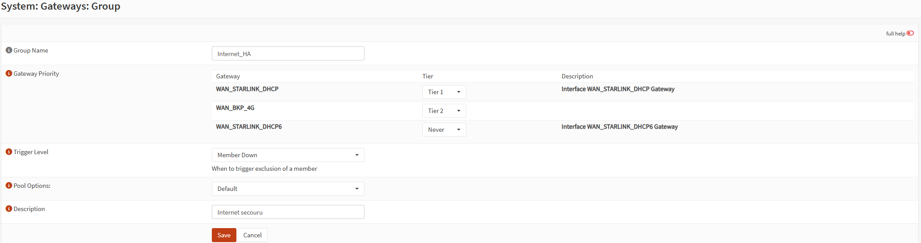Click the info icon beside Pool Options
Viewport: 921px width, 243px height.
pyautogui.click(x=9, y=186)
